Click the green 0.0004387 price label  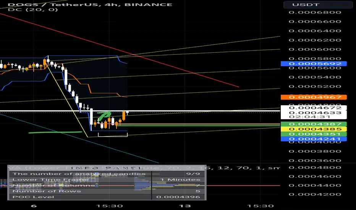[x=314, y=124]
